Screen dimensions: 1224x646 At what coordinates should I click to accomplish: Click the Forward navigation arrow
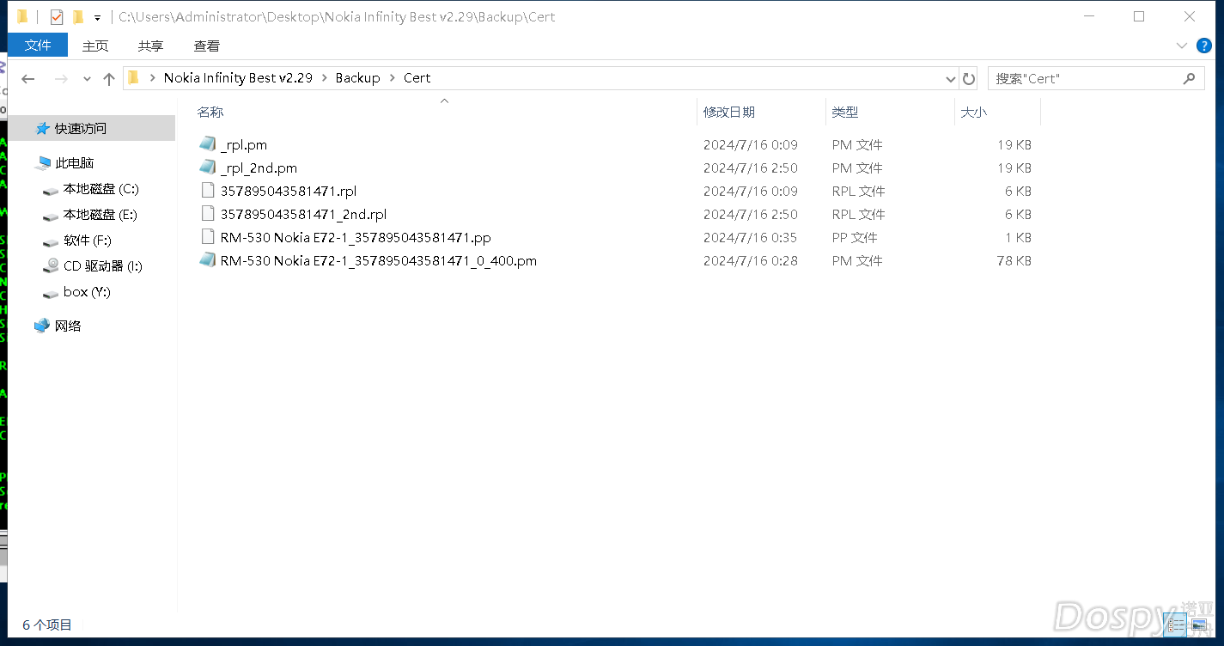click(x=60, y=78)
